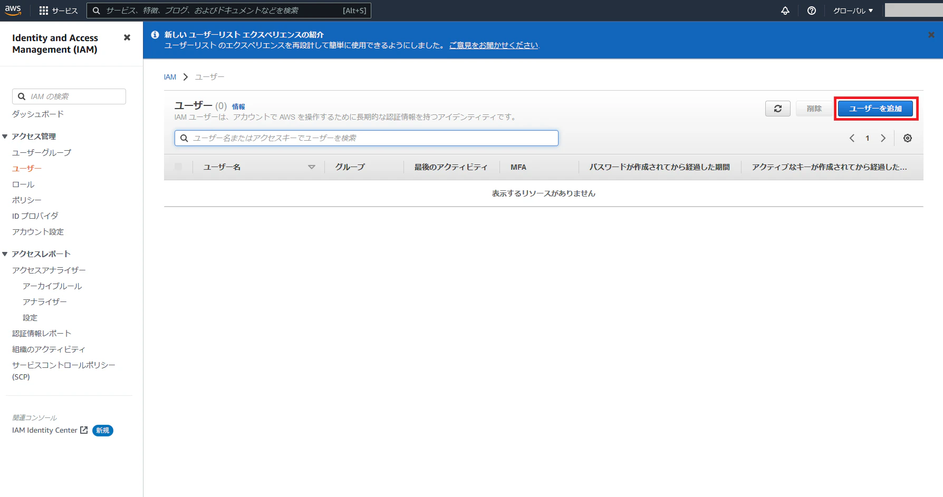The image size is (943, 497).
Task: Click the IAM breadcrumb link
Action: click(x=170, y=77)
